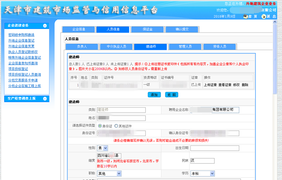Switch to the 人员信息 tab
282x180 pixels.
click(113, 29)
